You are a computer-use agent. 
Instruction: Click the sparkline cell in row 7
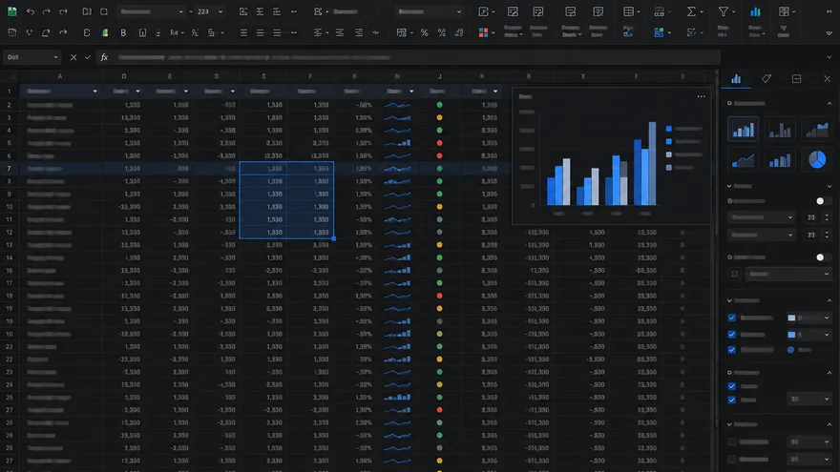(x=397, y=169)
